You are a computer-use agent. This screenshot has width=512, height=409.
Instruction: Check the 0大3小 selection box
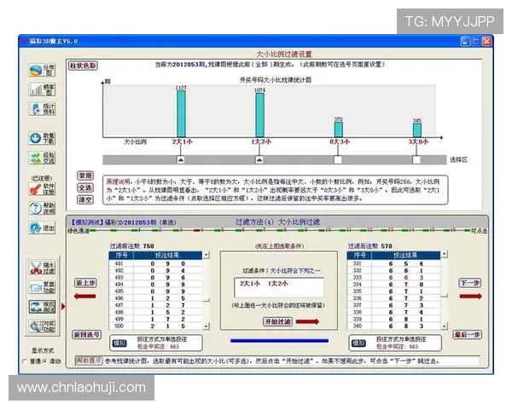click(x=338, y=159)
